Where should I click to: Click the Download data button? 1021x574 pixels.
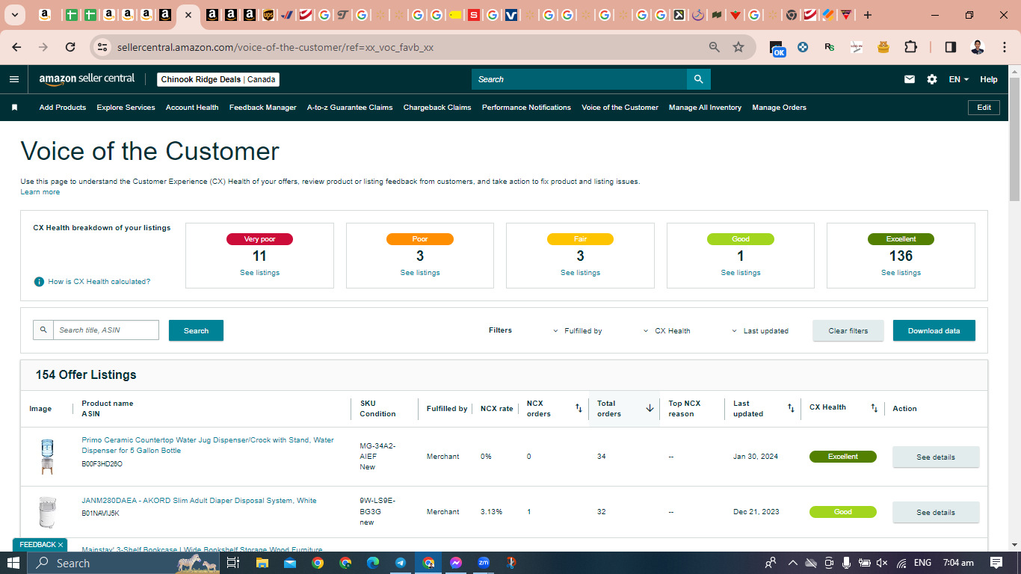pos(934,330)
